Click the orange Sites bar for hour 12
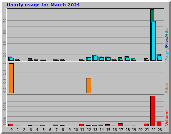This screenshot has width=171, height=134. (x=89, y=85)
